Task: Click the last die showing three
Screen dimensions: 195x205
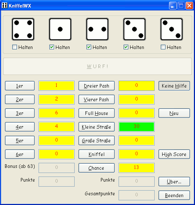Action: point(172,29)
